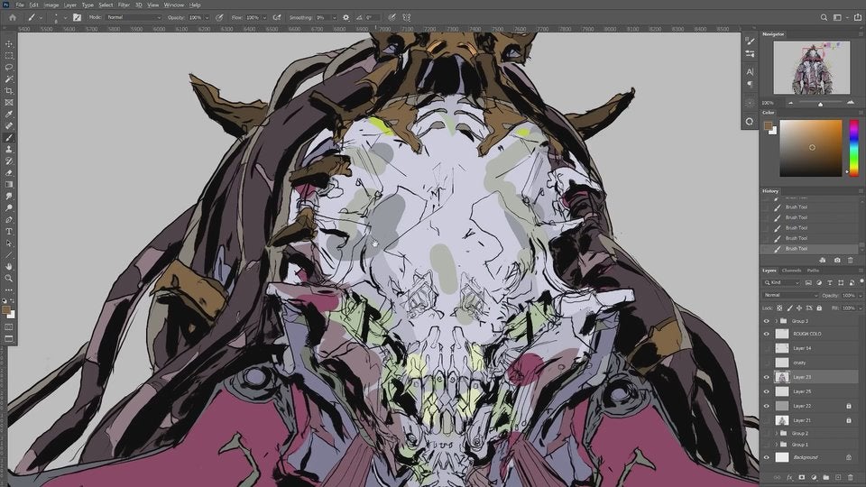This screenshot has width=866, height=487.
Task: Select the Move tool
Action: coord(9,43)
